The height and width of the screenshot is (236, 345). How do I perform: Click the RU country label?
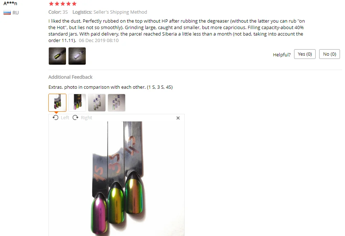16,13
